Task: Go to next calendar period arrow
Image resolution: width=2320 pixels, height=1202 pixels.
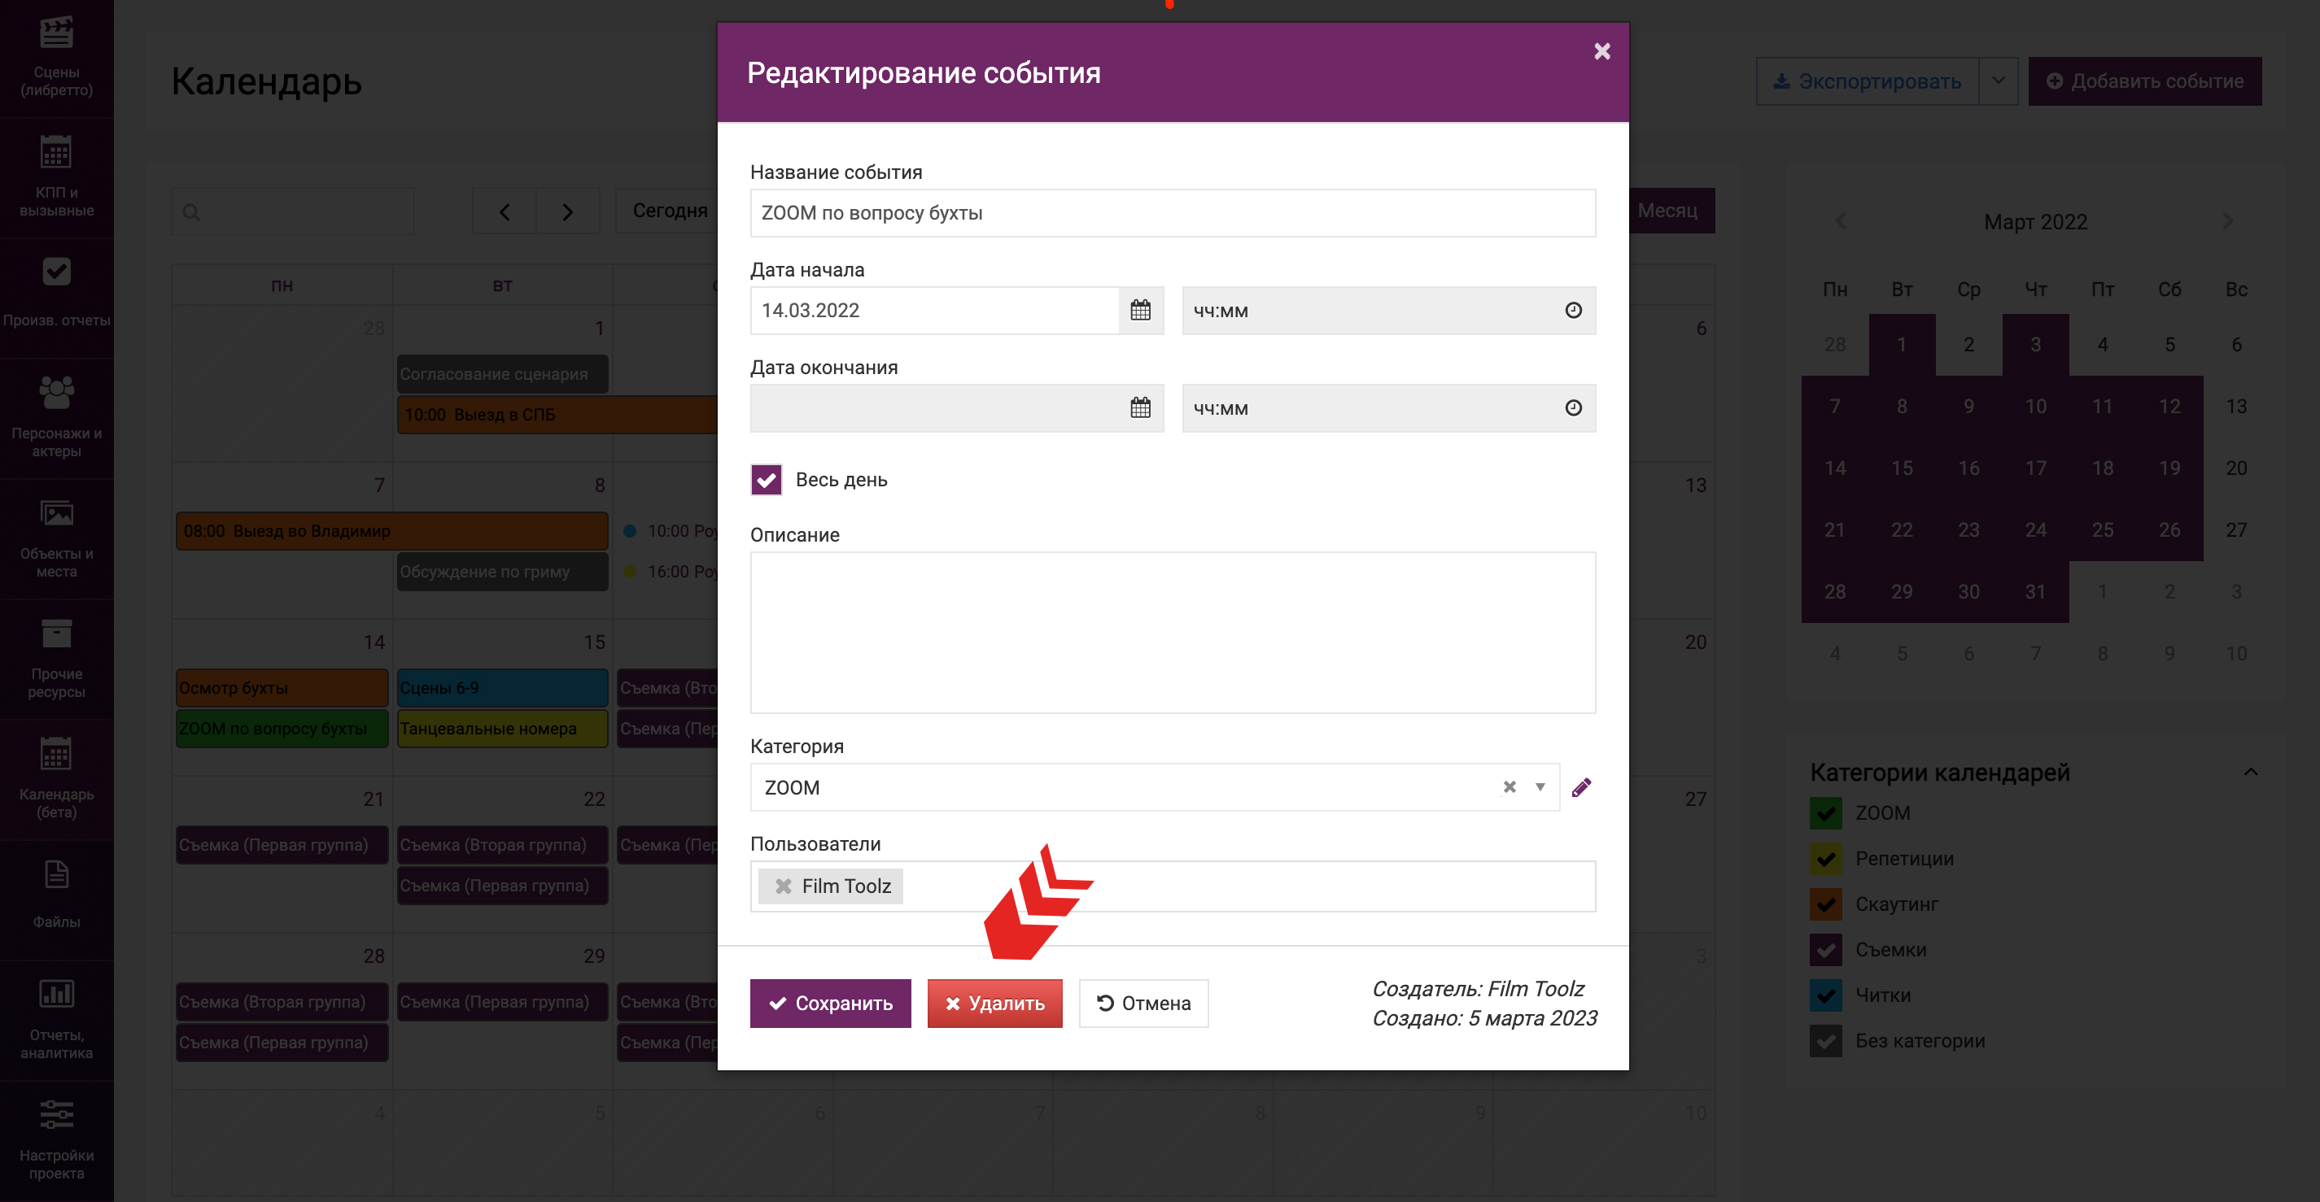Action: (567, 211)
